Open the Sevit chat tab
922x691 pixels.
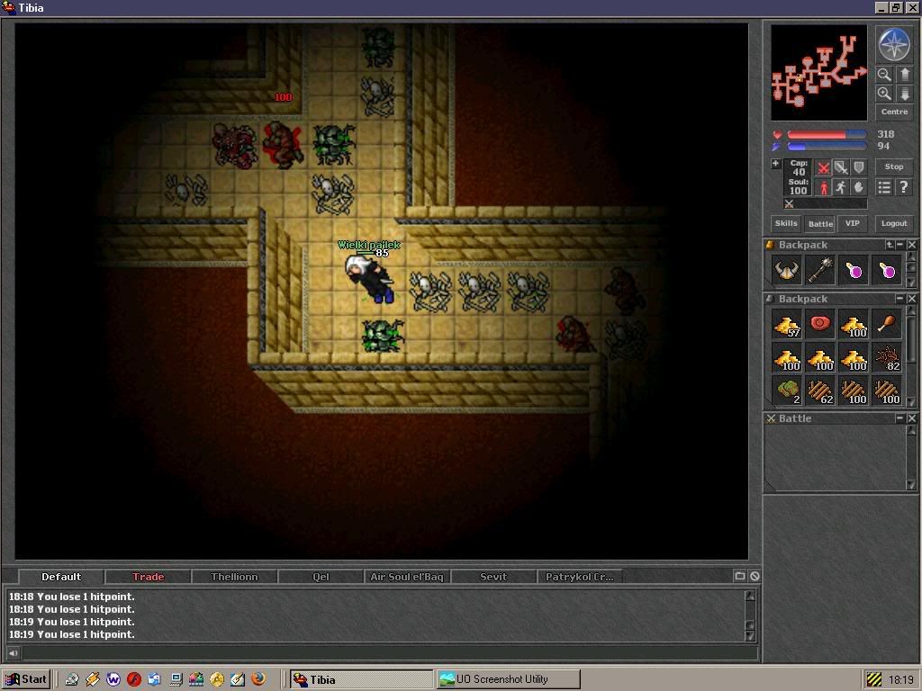(x=493, y=577)
